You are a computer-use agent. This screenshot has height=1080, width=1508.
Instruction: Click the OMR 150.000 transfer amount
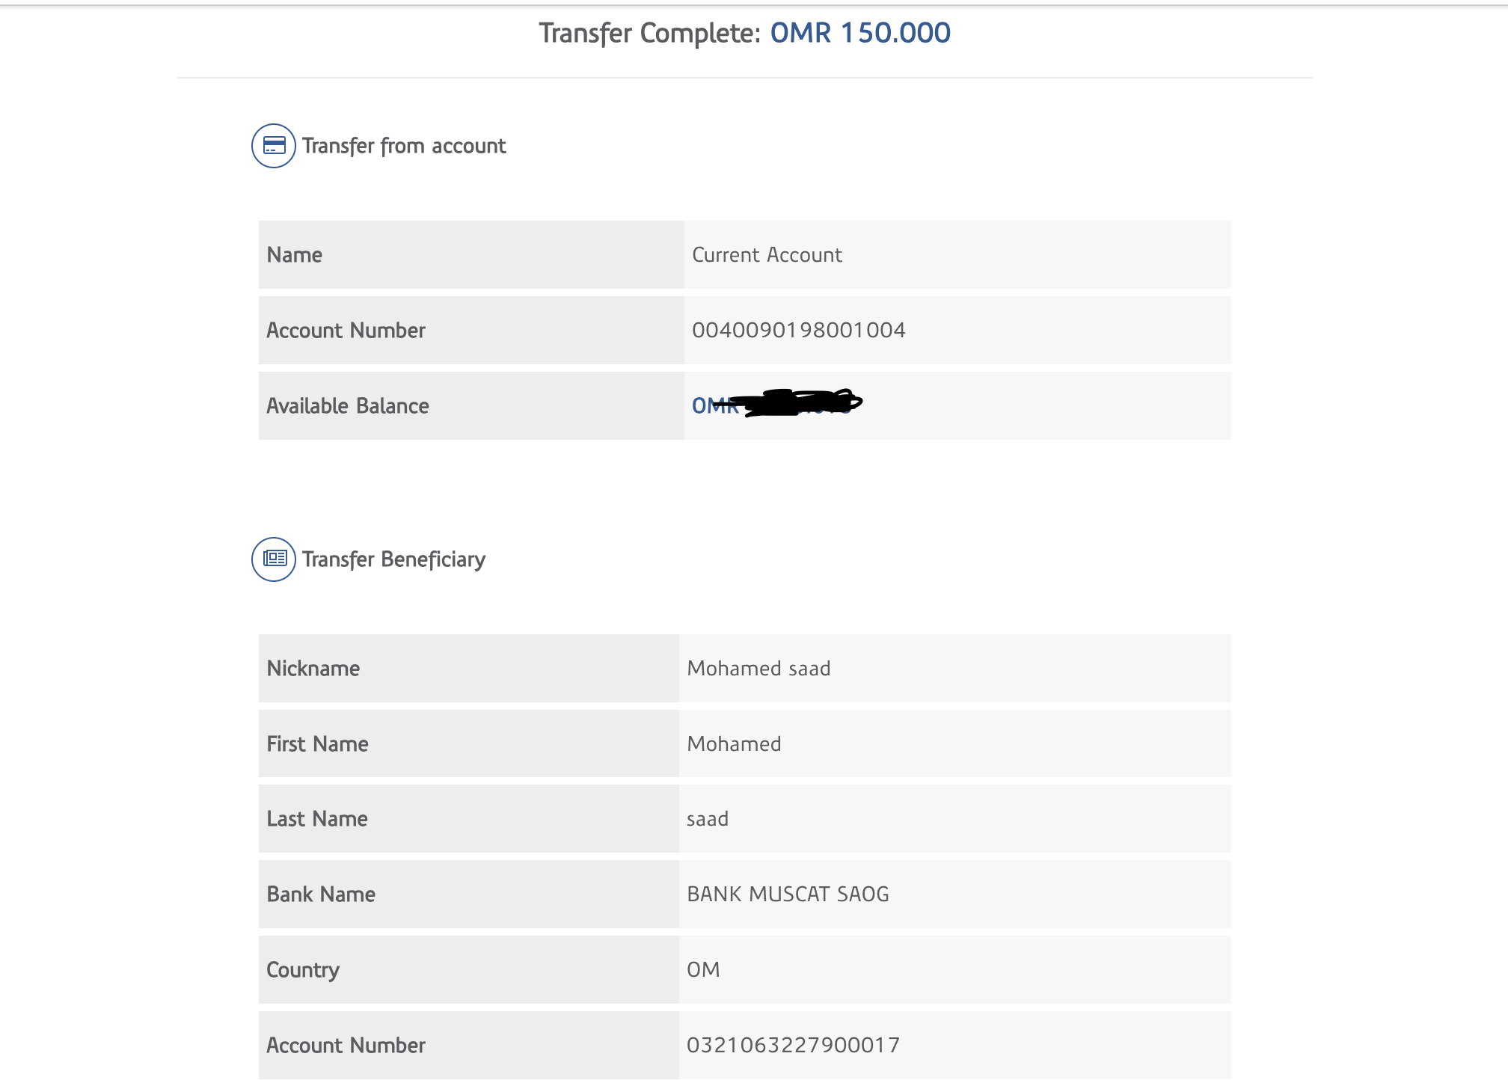pyautogui.click(x=860, y=33)
